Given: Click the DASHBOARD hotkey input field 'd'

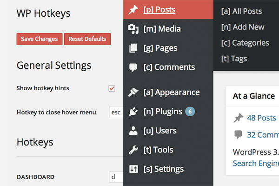Looking at the screenshot, I should tap(116, 177).
